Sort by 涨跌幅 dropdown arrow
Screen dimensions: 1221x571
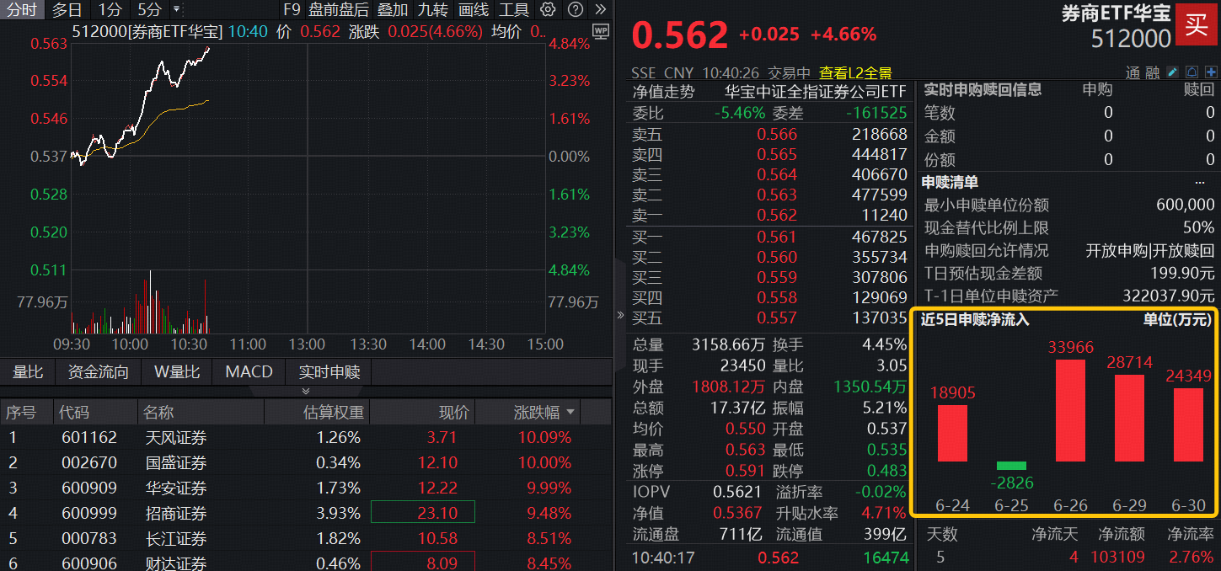coord(570,413)
